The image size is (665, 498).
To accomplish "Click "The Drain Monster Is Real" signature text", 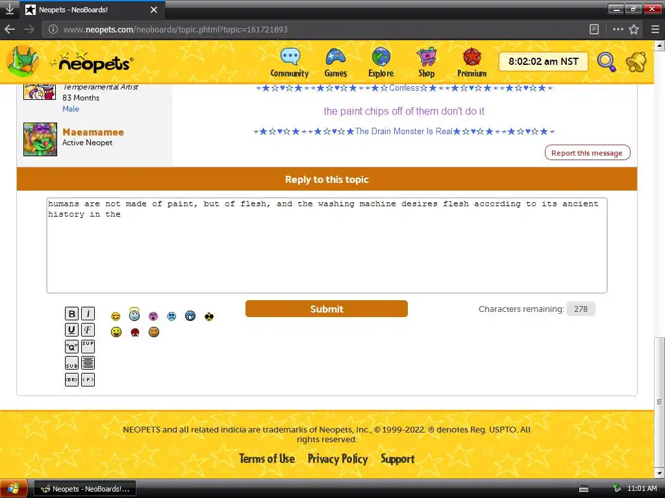I will tap(404, 131).
